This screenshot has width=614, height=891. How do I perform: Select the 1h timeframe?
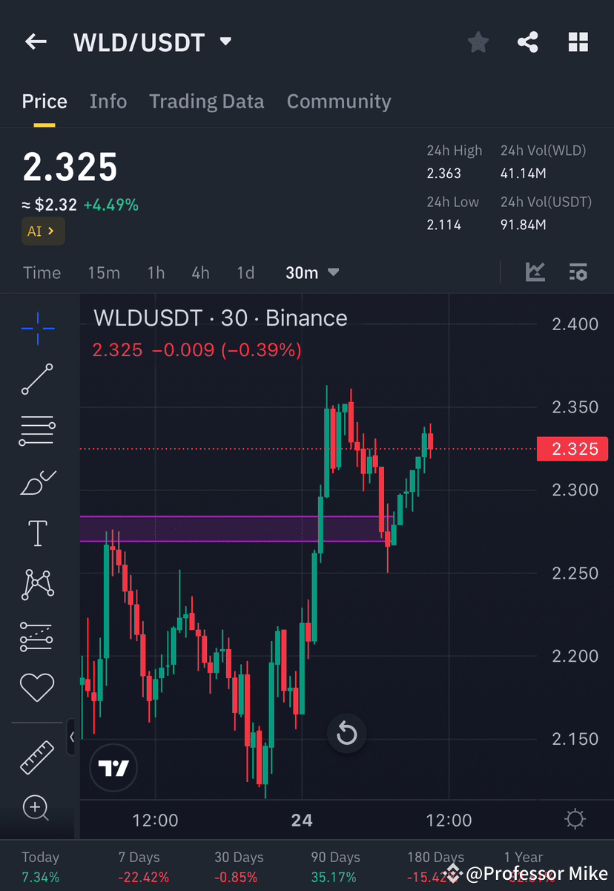(x=156, y=272)
